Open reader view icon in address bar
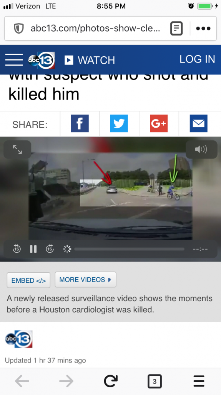The width and height of the screenshot is (221, 395). pyautogui.click(x=176, y=29)
